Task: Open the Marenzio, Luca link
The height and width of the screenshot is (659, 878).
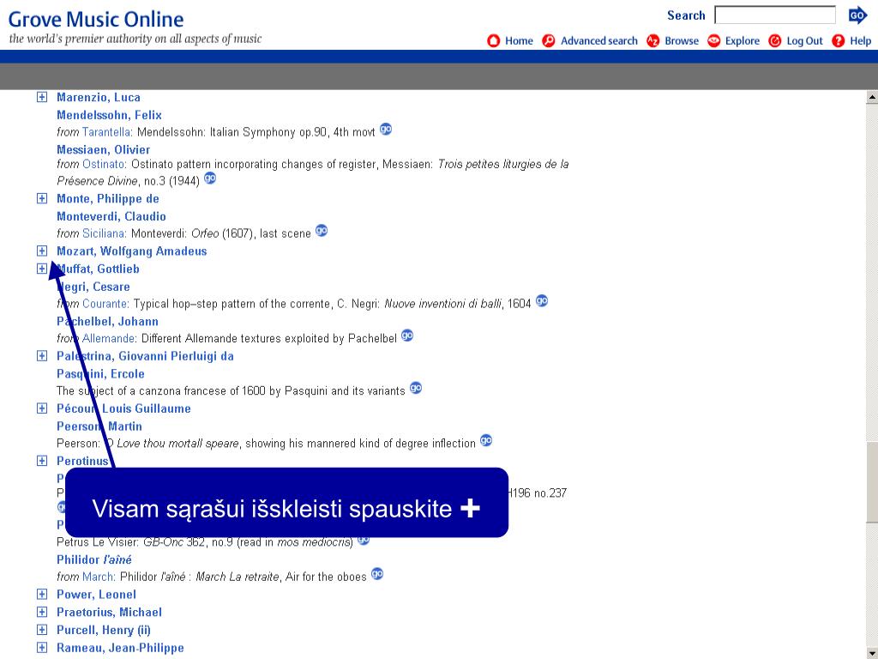Action: pyautogui.click(x=99, y=97)
